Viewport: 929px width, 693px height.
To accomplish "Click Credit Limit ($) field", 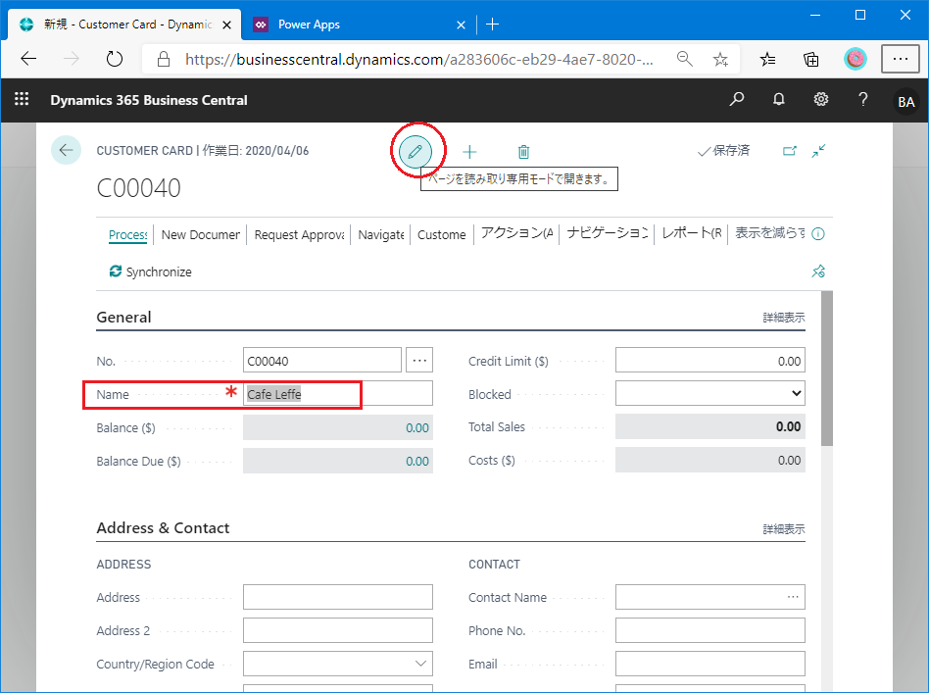I will pos(709,361).
